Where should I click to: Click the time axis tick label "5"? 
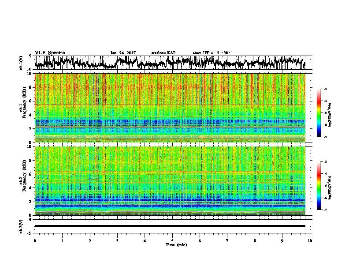coord(172,241)
